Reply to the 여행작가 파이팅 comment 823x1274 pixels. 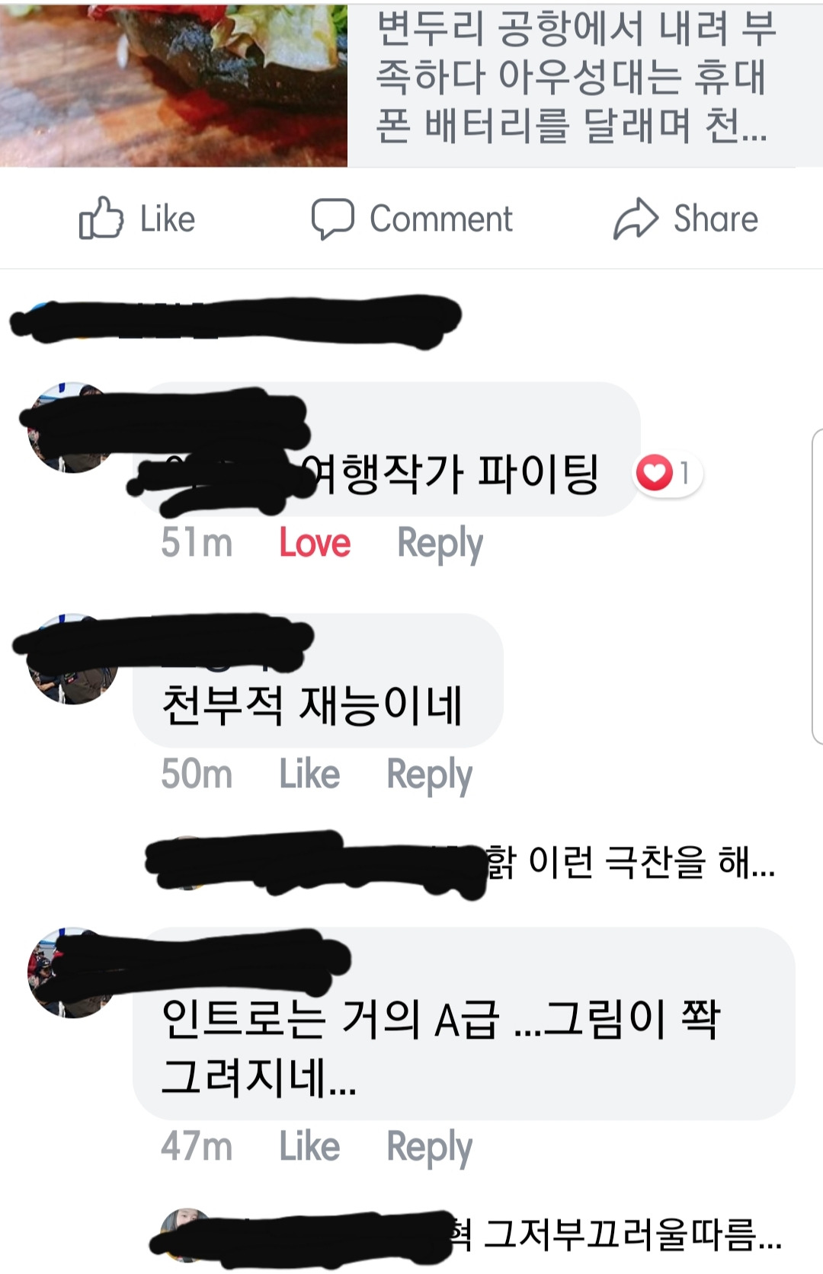(x=440, y=544)
